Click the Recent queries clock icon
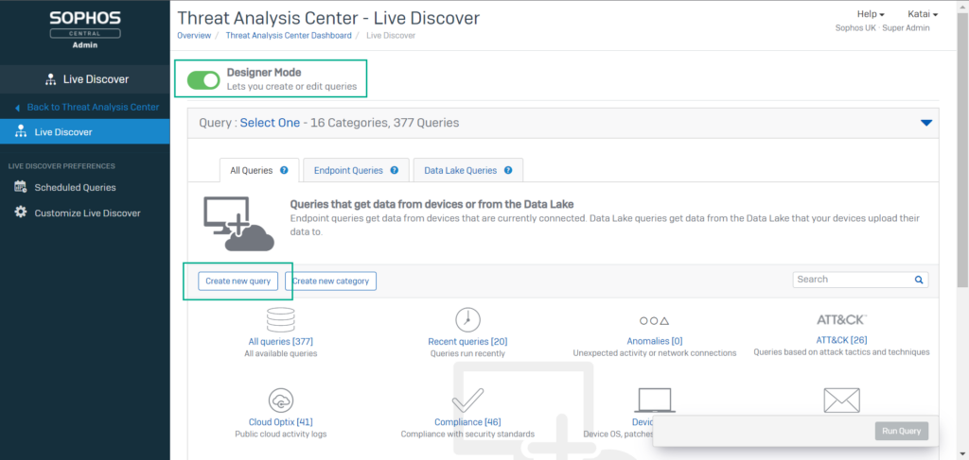Viewport: 969px width, 460px height. [x=467, y=319]
